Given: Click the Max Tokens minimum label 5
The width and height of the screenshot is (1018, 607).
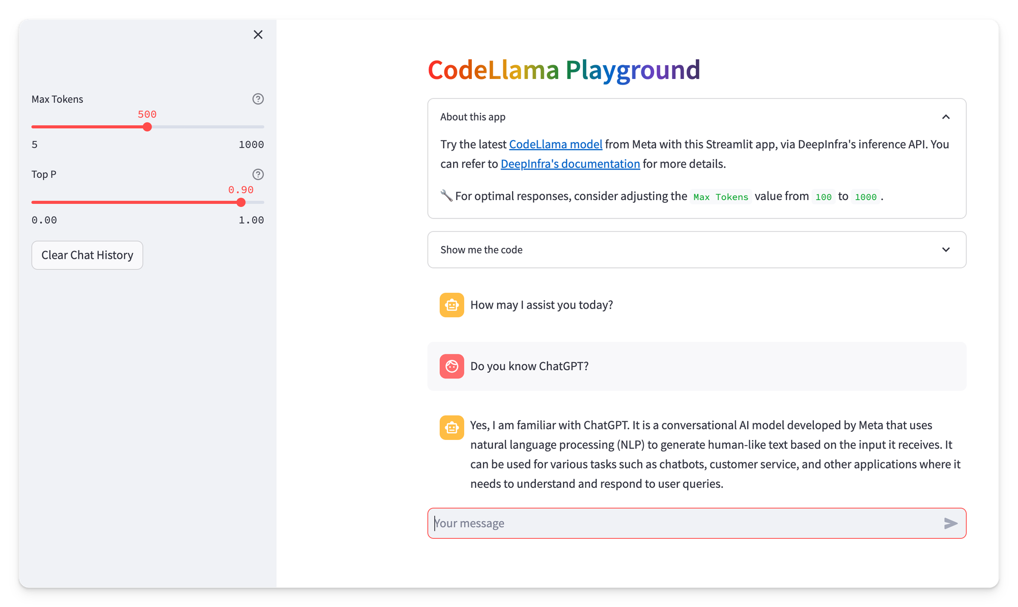Looking at the screenshot, I should 35,145.
